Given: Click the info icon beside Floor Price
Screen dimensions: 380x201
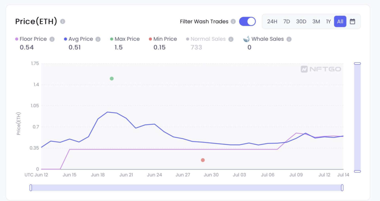Looking at the screenshot, I should point(52,39).
